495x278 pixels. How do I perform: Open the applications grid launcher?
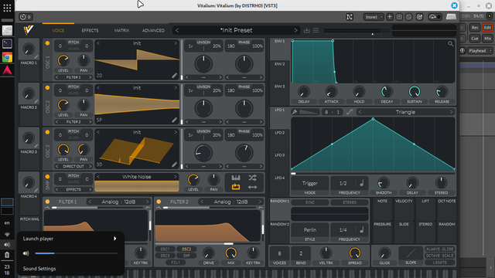7,8
